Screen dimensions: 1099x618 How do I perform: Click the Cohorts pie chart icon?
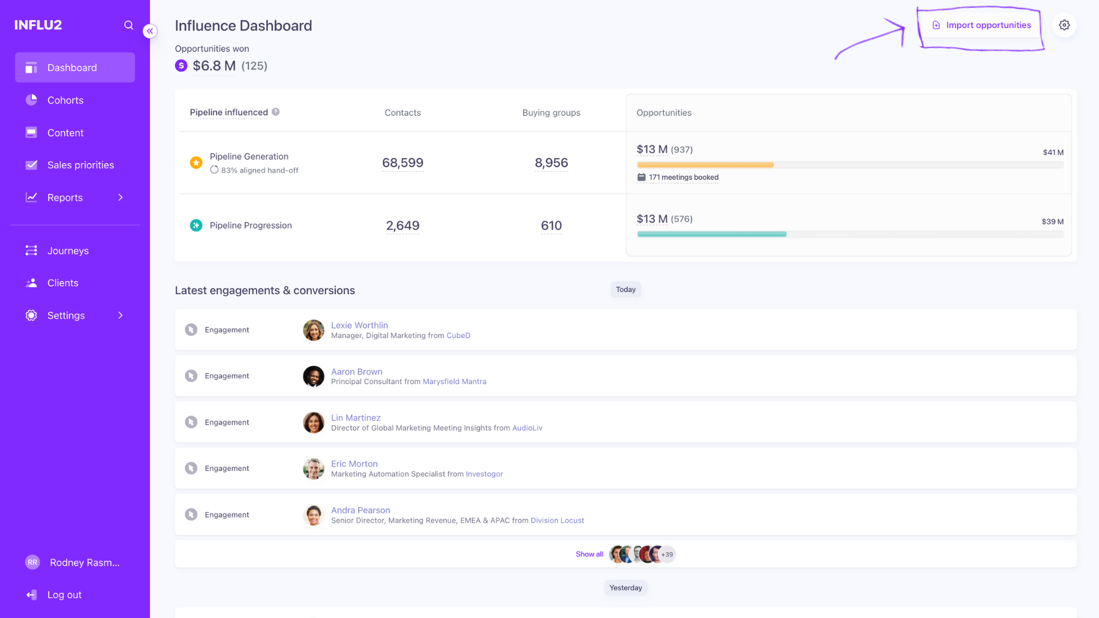click(x=31, y=100)
